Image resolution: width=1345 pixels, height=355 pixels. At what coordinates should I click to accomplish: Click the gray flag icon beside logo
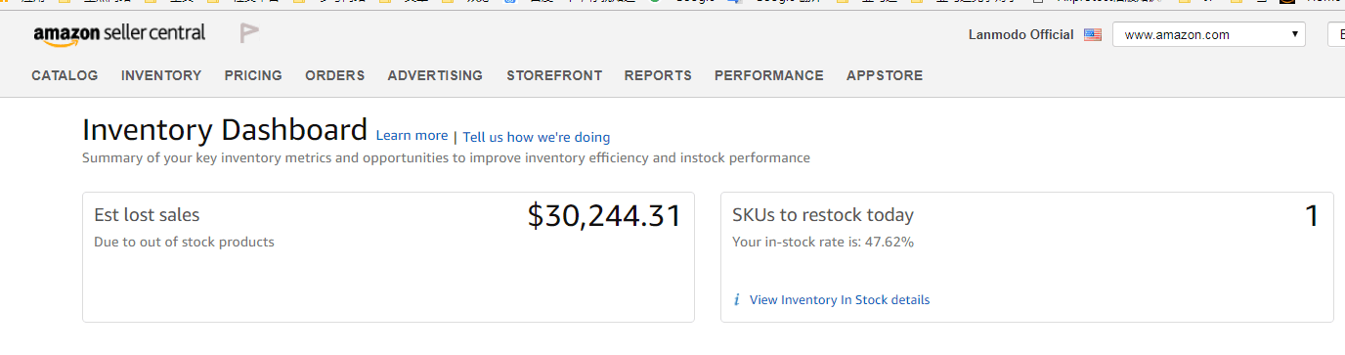249,34
